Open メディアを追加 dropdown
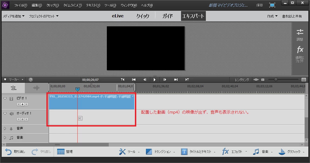310x163 pixels. (x=14, y=16)
